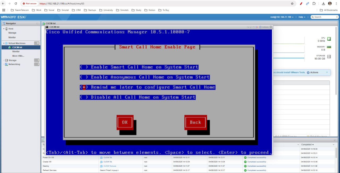Viewport: 340px width, 173px height.
Task: Reload the browser page
Action: (16, 3)
